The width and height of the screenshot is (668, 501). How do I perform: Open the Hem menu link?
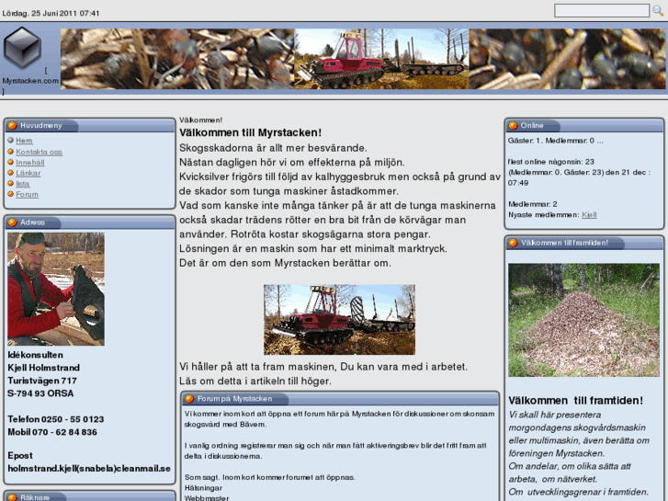[x=24, y=141]
